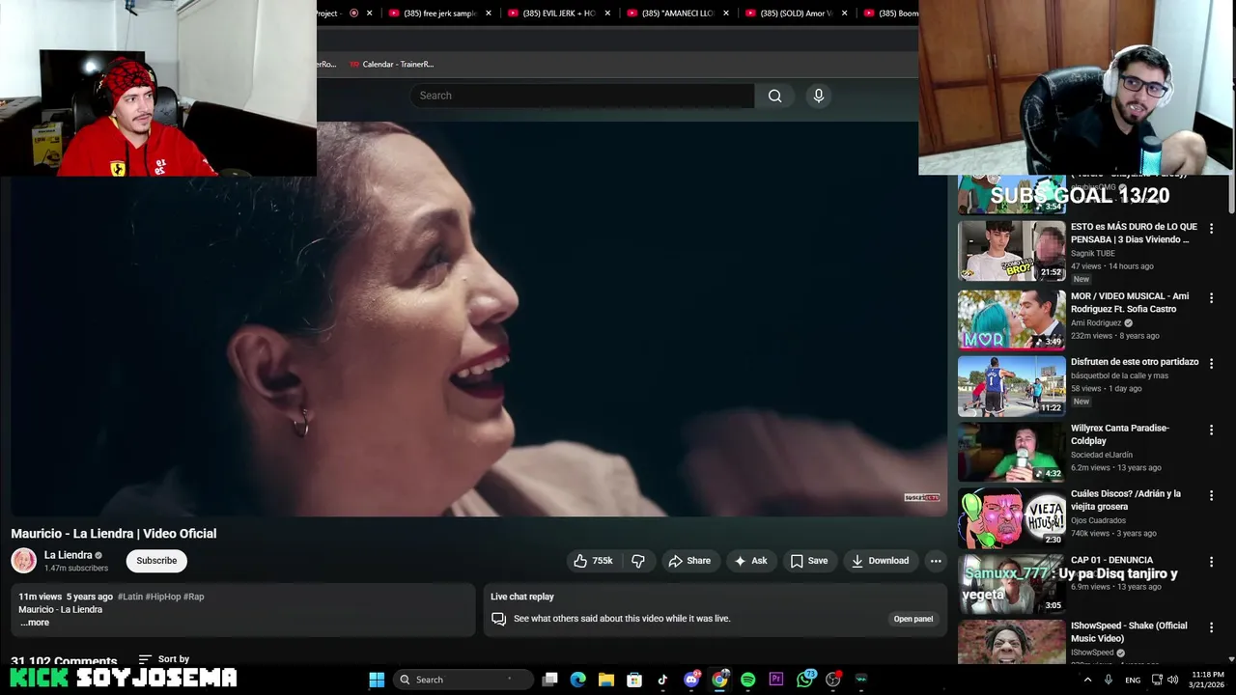Open MOR video musical thumbnail

point(1011,320)
